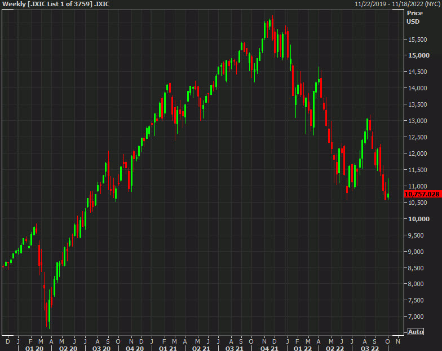Click the Q2 21 quarter label
The image size is (442, 351).
201,348
